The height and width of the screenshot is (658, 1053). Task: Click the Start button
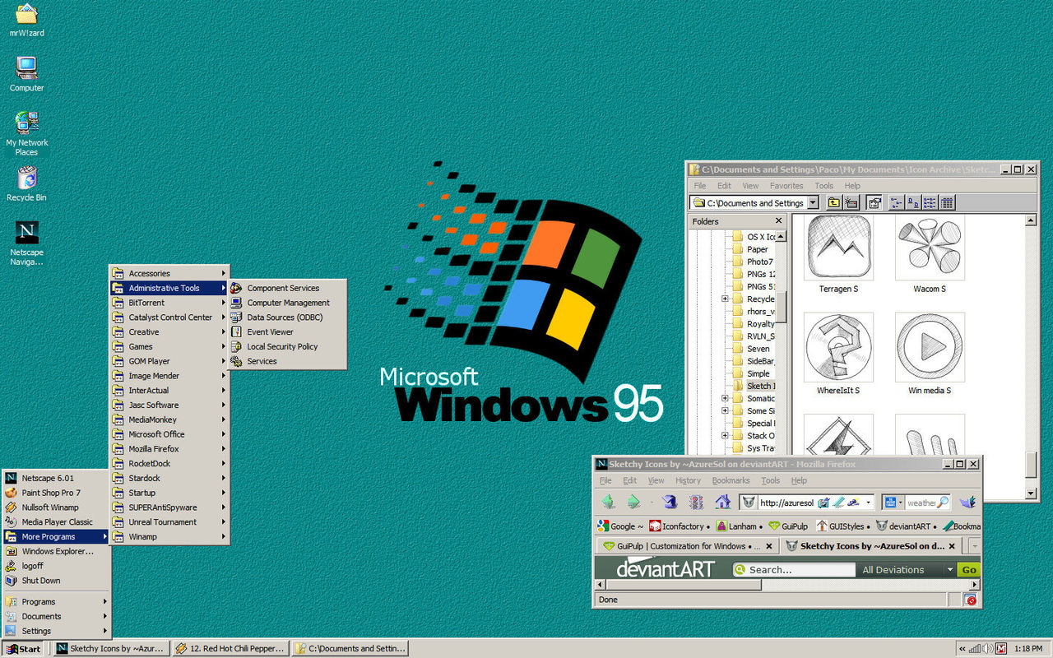point(23,649)
